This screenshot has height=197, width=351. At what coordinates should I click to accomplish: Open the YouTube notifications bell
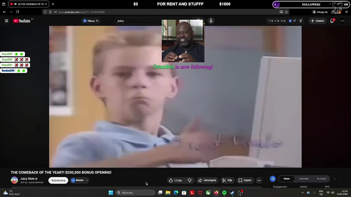click(x=332, y=21)
